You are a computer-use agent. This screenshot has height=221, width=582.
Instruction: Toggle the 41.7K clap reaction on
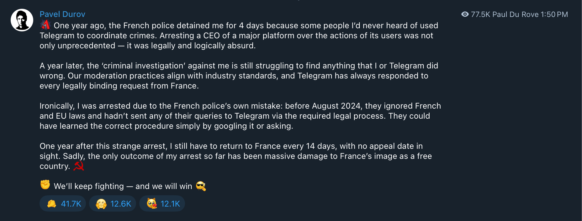pyautogui.click(x=62, y=203)
